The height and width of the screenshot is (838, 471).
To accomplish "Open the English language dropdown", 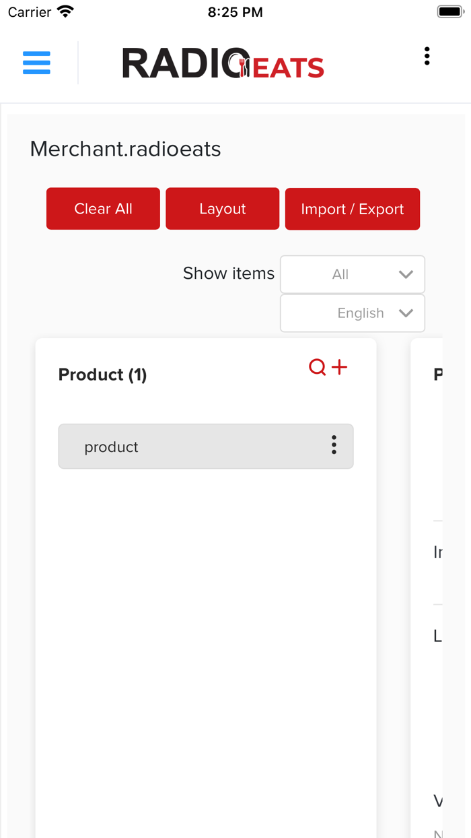I will [353, 313].
